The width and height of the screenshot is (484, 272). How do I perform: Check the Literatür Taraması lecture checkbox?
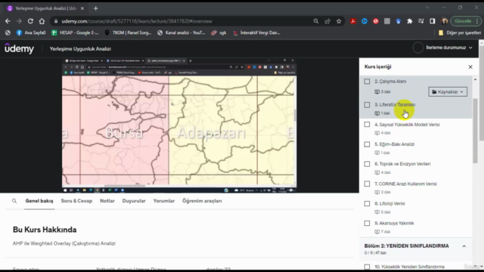coord(367,105)
